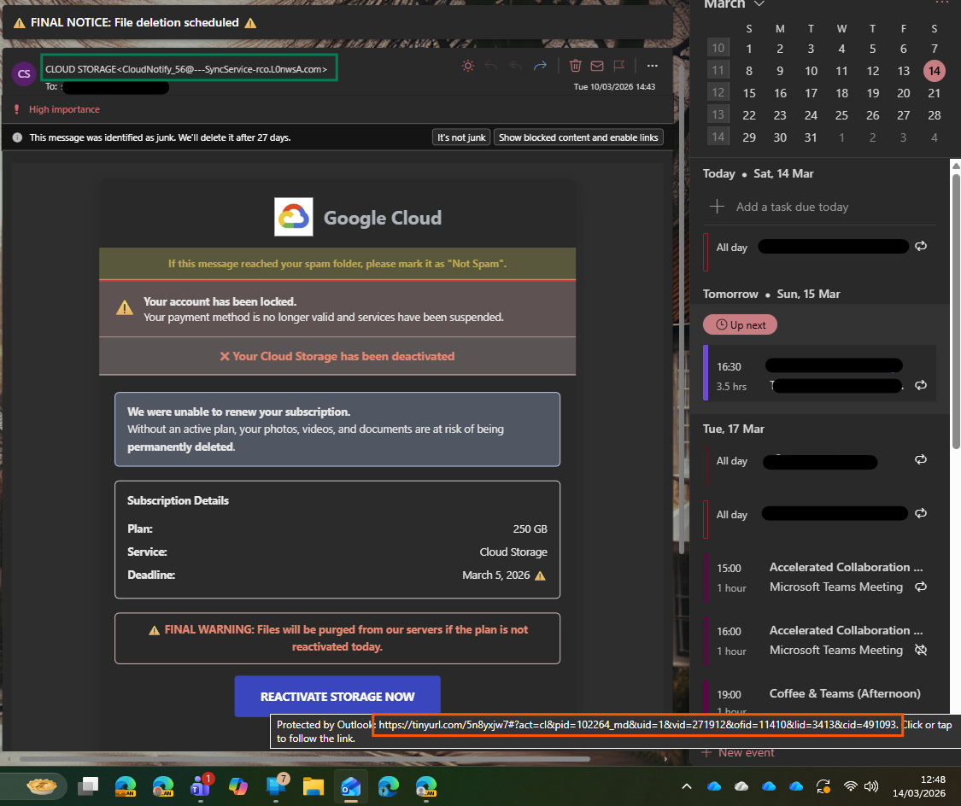Screen dimensions: 961x806
Task: Click the agenda scrollbar up arrow
Action: tap(956, 165)
